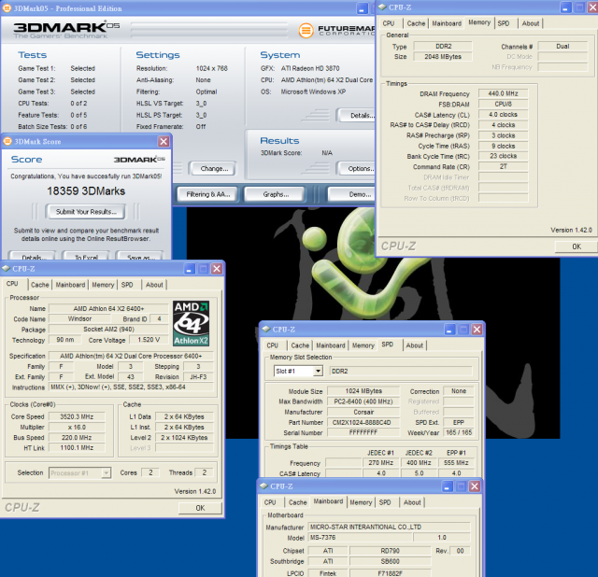This screenshot has width=598, height=577.
Task: Click CAS# Latency 4.0 clocks value
Action: [x=503, y=114]
